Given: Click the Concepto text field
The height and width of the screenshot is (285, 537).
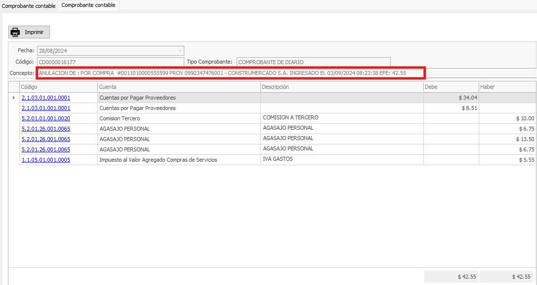Looking at the screenshot, I should (x=230, y=73).
